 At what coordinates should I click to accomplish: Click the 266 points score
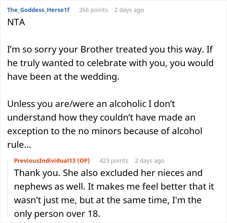93,10
